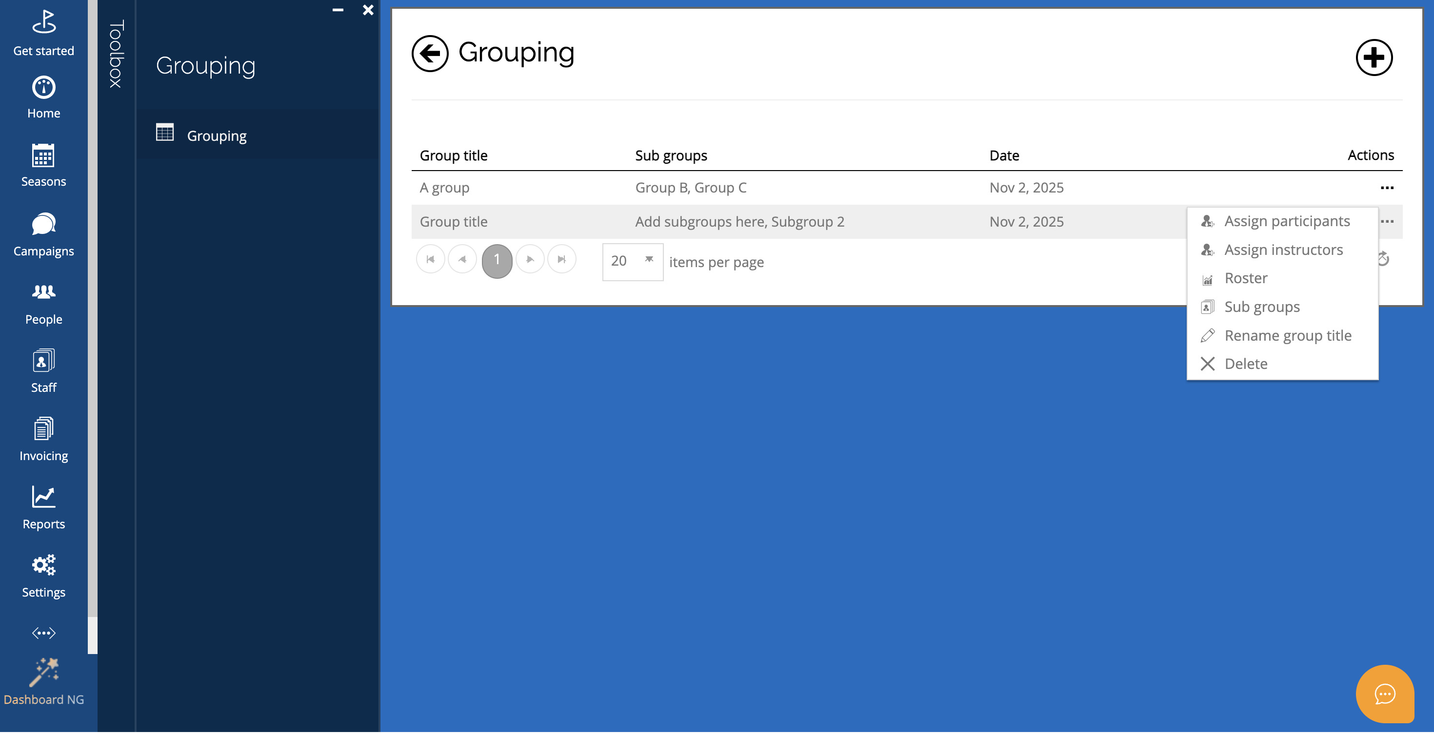
Task: Click the Grouping item in the Toolbox panel
Action: pyautogui.click(x=217, y=135)
